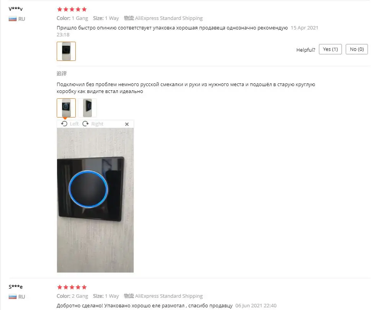The width and height of the screenshot is (371, 310).
Task: Click AliExpress Standard Shipping in first review
Action: (x=169, y=18)
